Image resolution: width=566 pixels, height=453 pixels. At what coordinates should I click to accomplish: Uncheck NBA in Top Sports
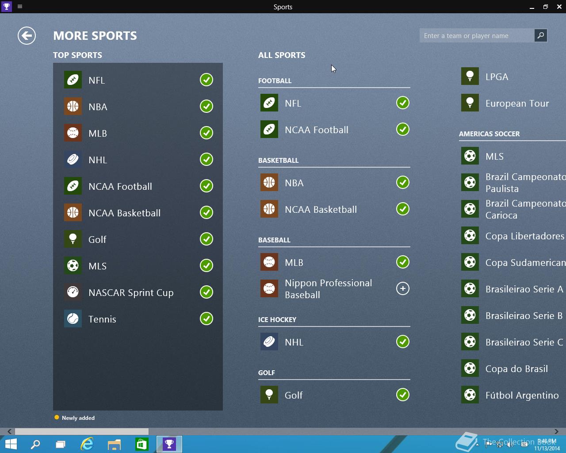pos(207,106)
